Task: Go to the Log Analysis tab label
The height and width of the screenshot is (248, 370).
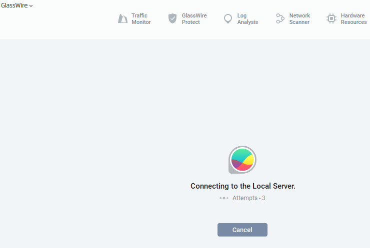Action: (x=247, y=19)
